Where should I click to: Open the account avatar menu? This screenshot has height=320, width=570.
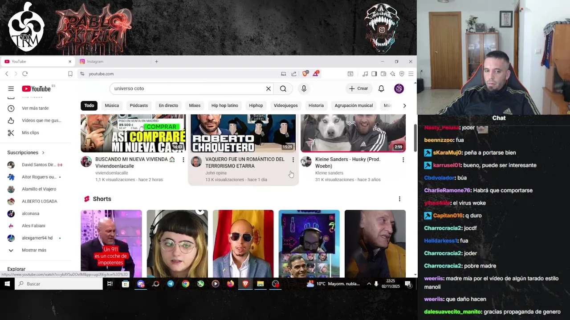point(399,88)
